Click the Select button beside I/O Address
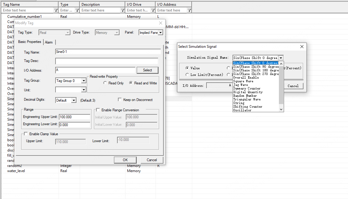Screen dimensions: 348x199 pos(147,70)
